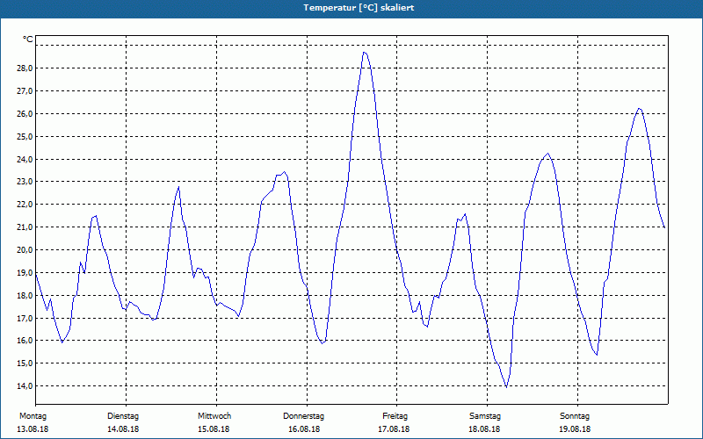Click the 17,0 axis value

pos(24,318)
